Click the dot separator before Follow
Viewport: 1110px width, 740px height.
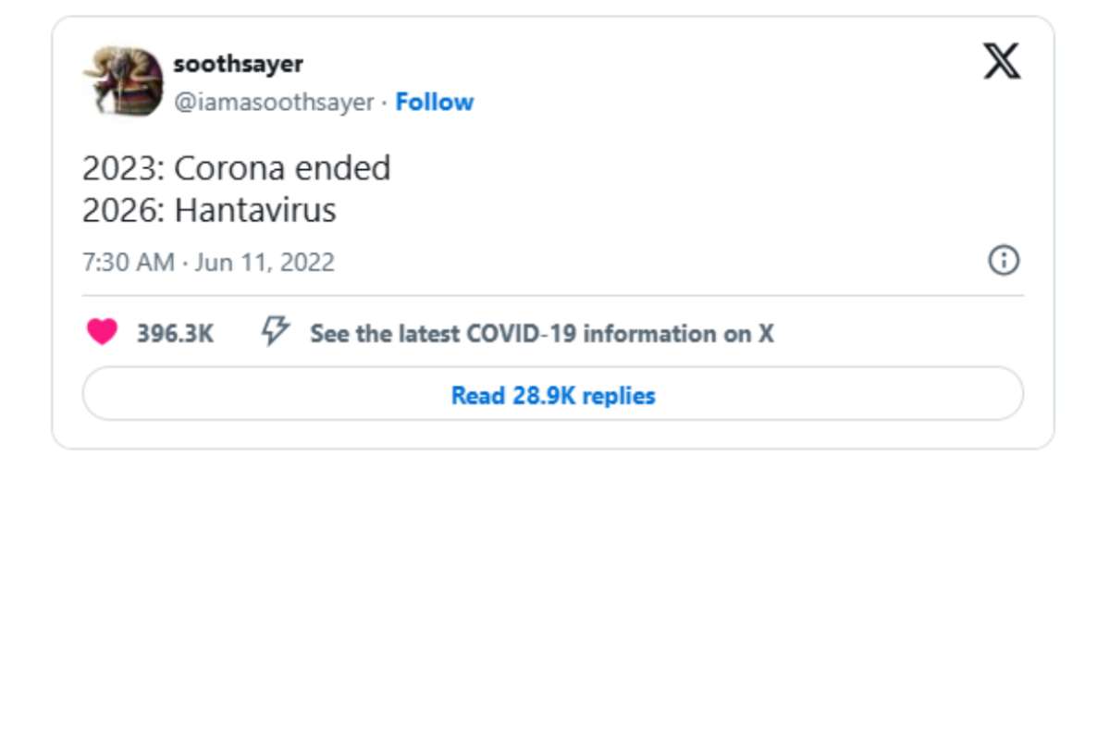point(385,103)
